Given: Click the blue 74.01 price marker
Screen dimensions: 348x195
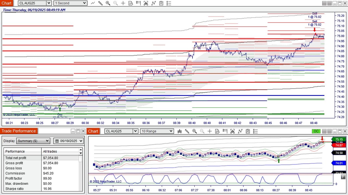Looking at the screenshot, I should coord(339,163).
